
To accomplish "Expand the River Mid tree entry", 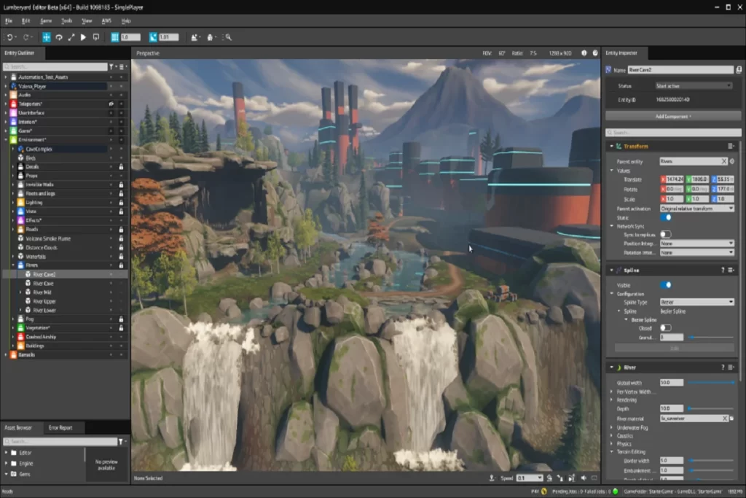I will pos(20,292).
